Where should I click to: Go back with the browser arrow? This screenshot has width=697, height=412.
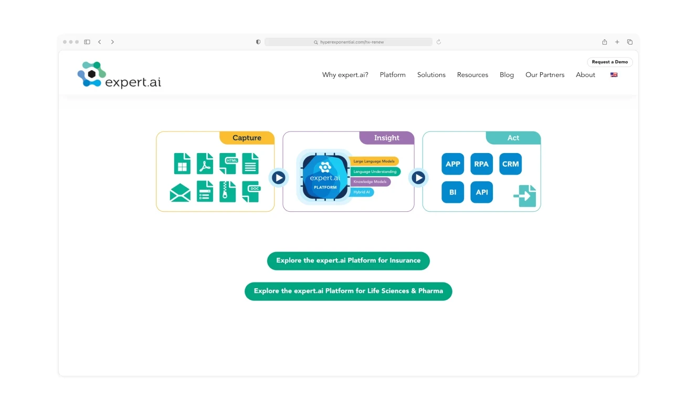(x=100, y=42)
